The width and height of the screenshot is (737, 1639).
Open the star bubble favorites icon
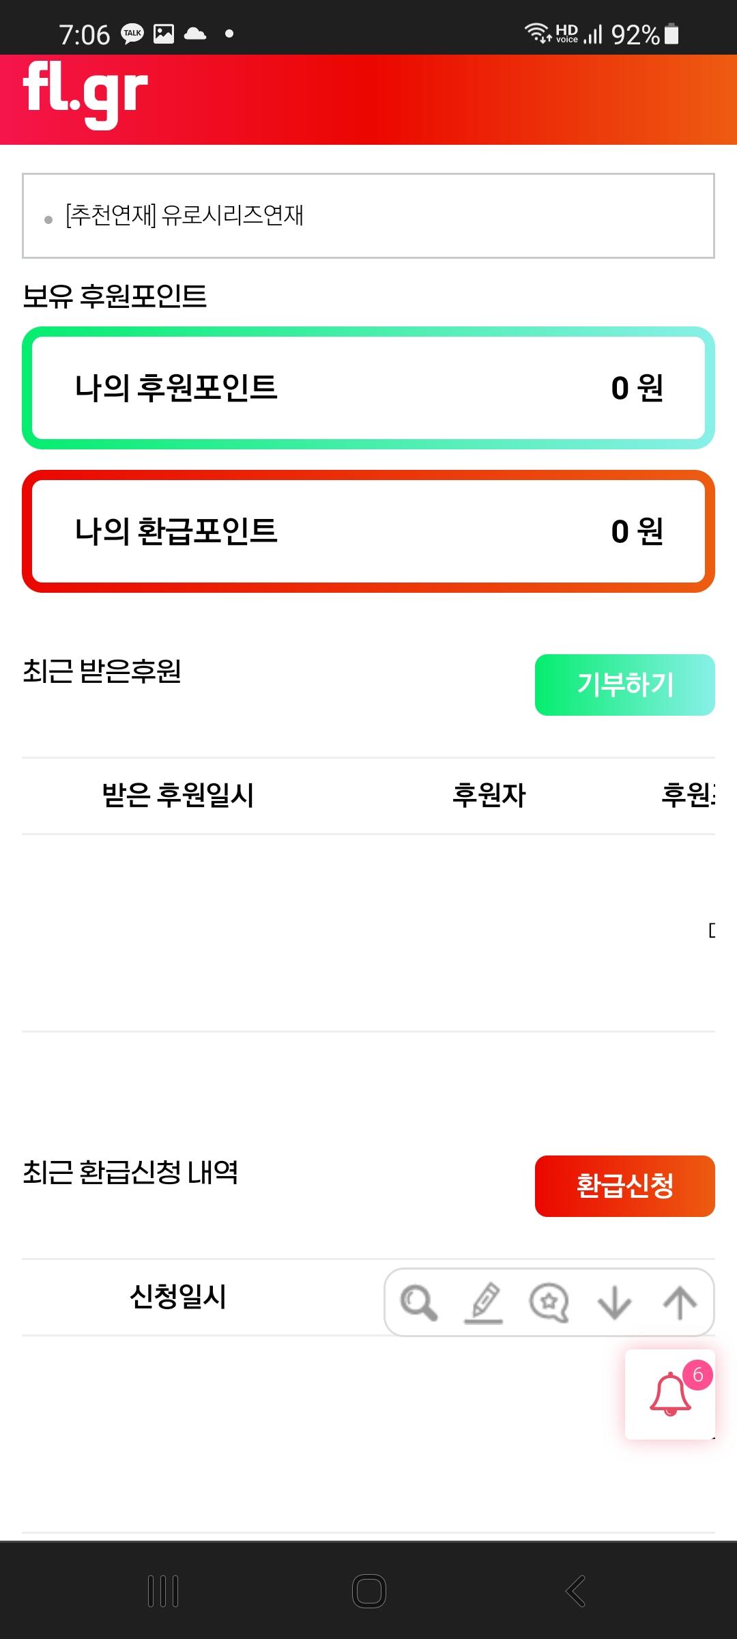[x=549, y=1302]
